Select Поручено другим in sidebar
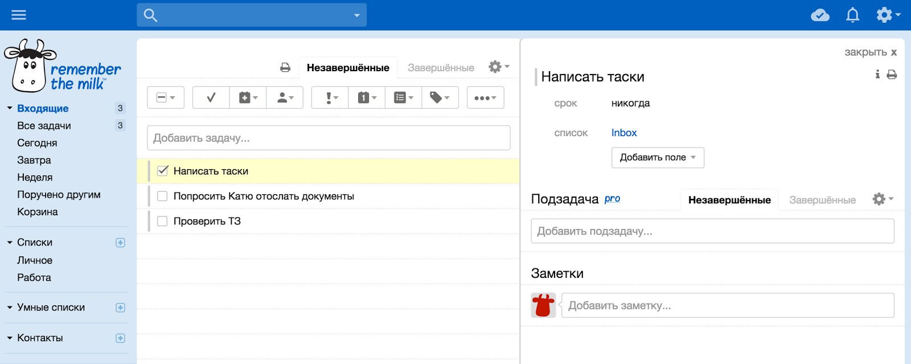This screenshot has height=364, width=911. pos(59,194)
